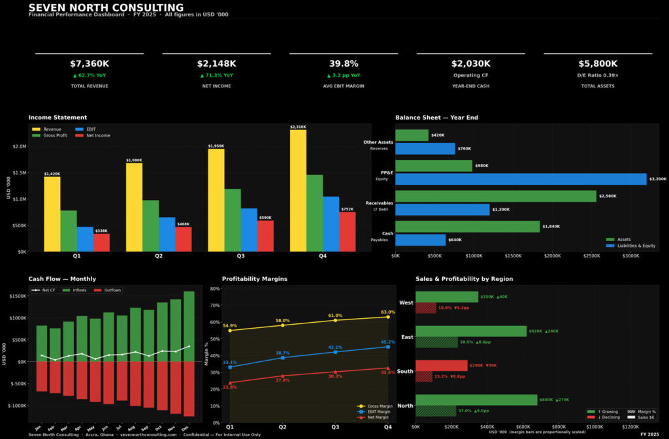The height and width of the screenshot is (439, 669).
Task: Click the Liabilities & Equity legend swatch
Action: 611,246
